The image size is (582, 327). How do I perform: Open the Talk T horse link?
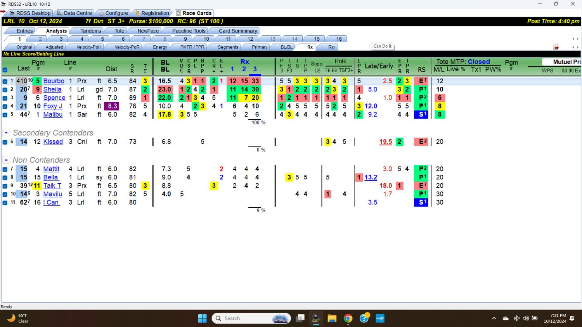click(x=52, y=186)
